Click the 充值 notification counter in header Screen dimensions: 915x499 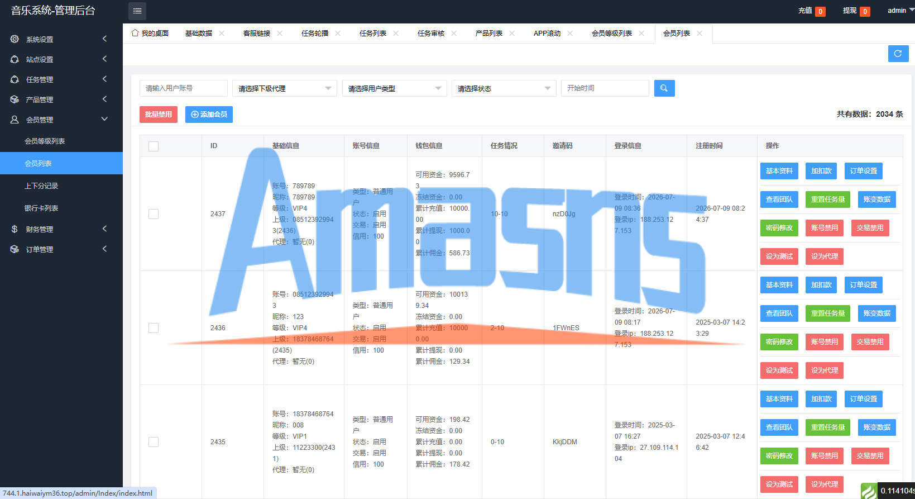pyautogui.click(x=820, y=11)
